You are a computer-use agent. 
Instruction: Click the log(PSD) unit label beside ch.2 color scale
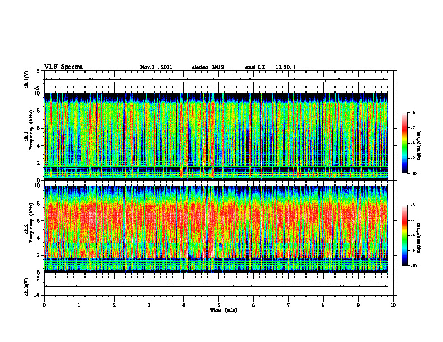coord(419,237)
